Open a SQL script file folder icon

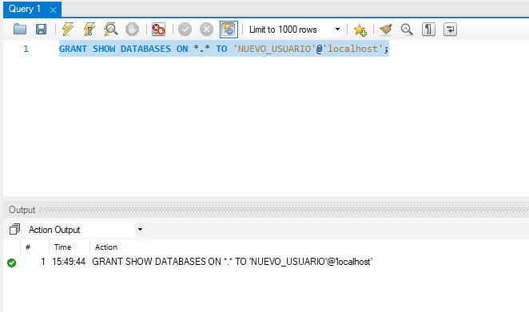coord(20,30)
